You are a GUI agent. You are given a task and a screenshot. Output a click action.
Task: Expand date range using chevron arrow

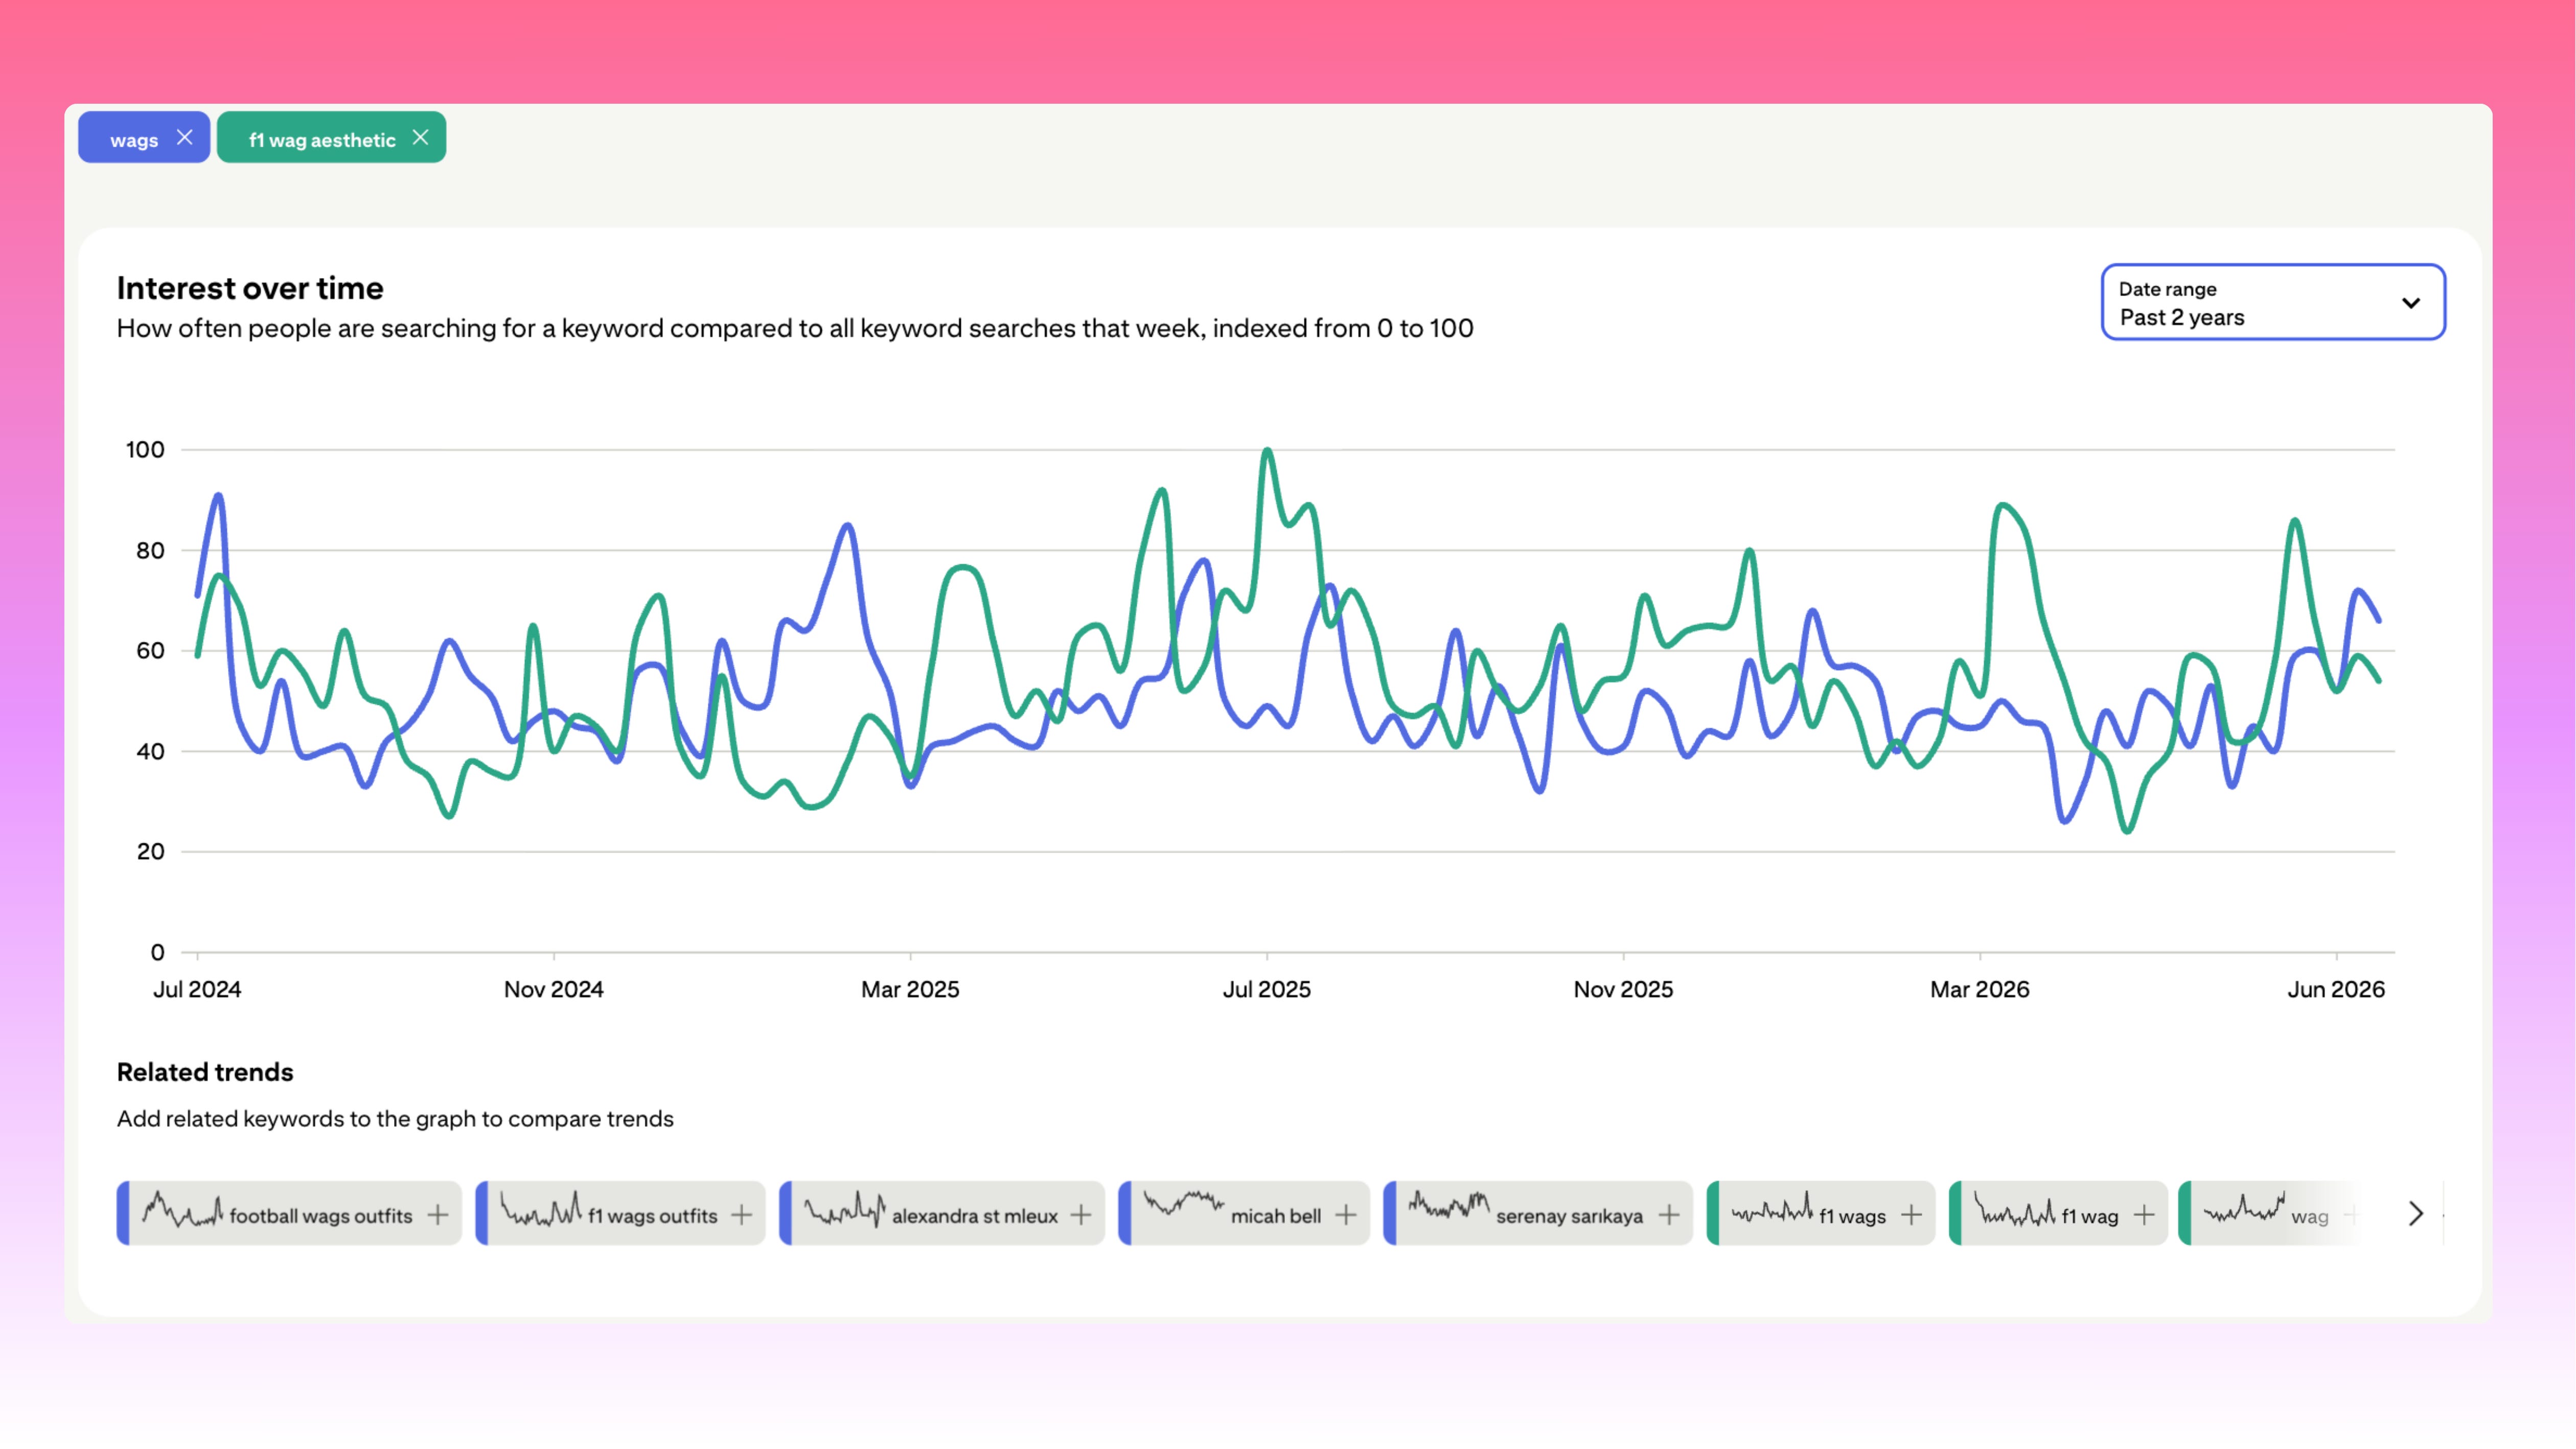click(x=2411, y=303)
